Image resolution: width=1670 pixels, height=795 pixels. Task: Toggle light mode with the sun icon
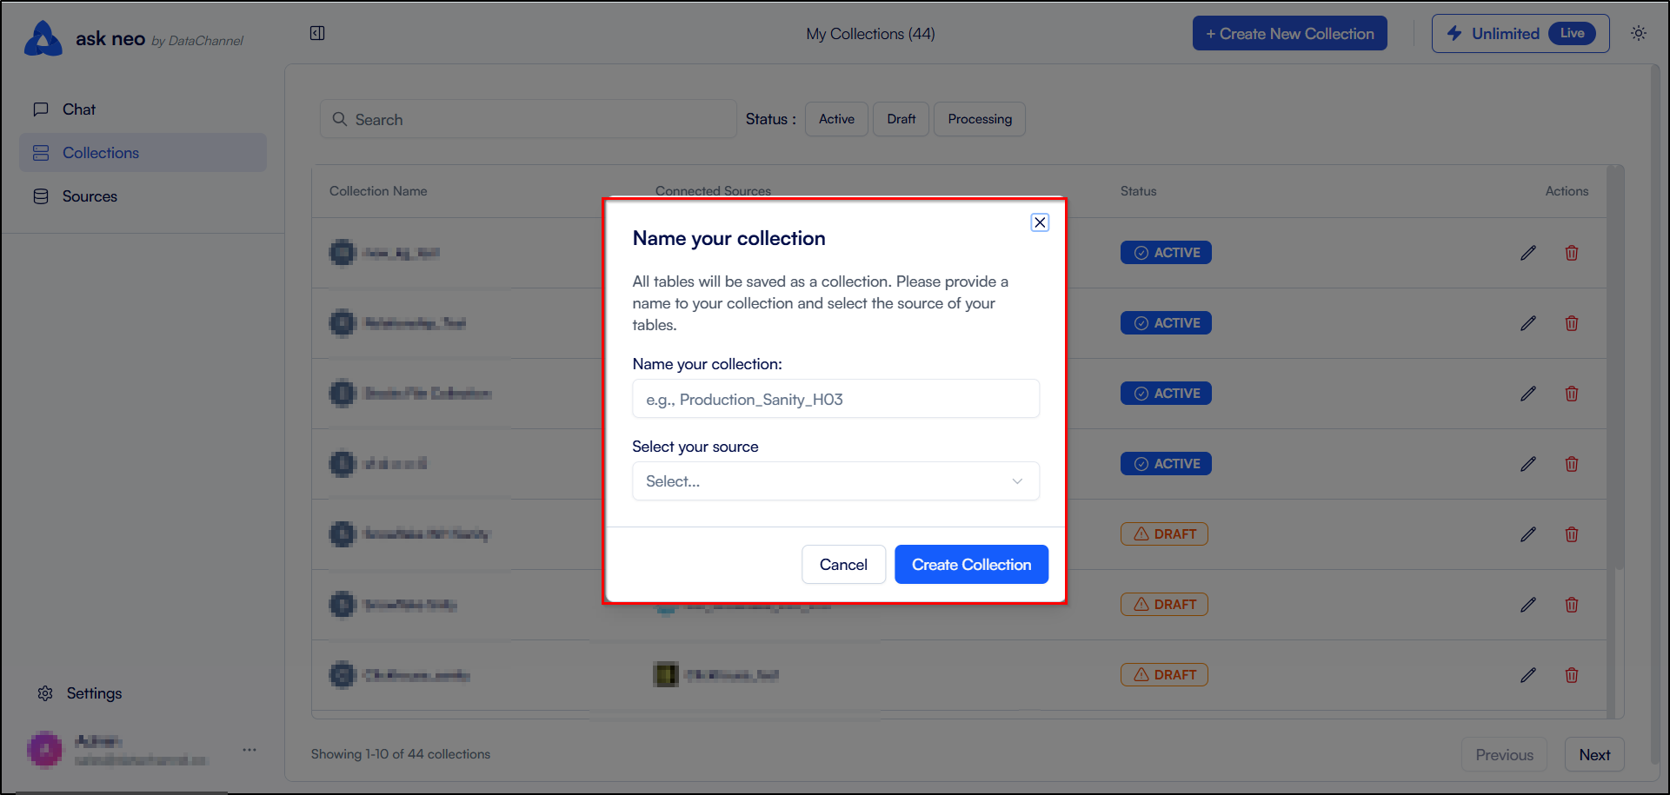pos(1638,33)
